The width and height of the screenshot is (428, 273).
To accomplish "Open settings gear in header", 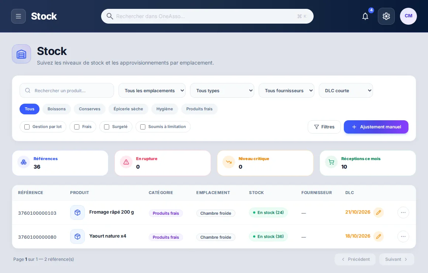I will click(386, 16).
